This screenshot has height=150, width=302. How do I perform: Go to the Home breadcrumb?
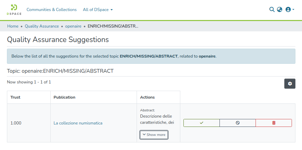tap(13, 26)
